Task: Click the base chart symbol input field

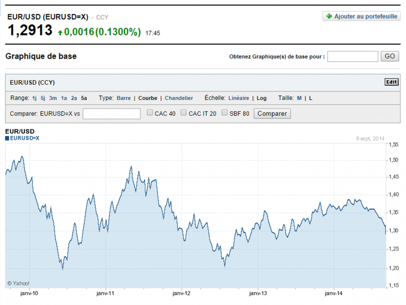Action: pyautogui.click(x=352, y=56)
